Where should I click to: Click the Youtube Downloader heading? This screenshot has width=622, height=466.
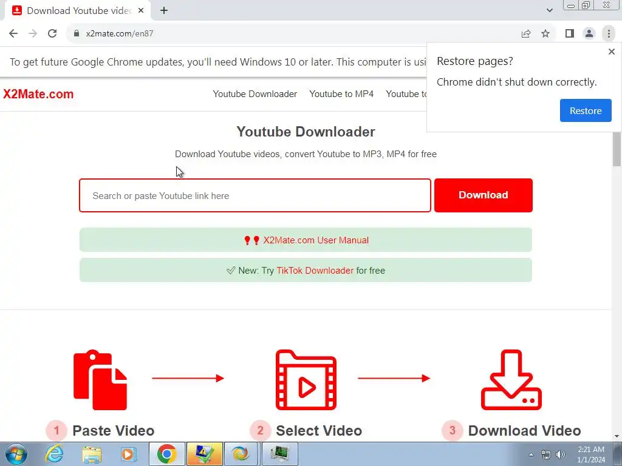pyautogui.click(x=306, y=132)
